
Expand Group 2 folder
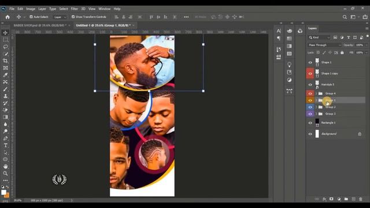click(316, 107)
